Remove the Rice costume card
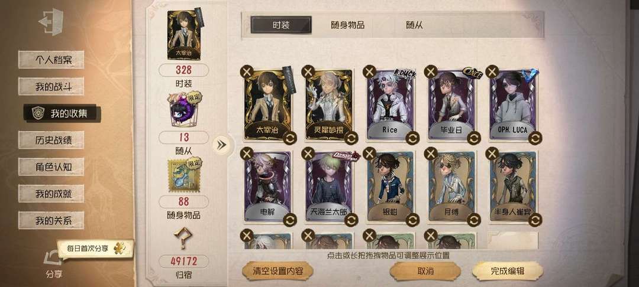The image size is (639, 287). point(369,72)
